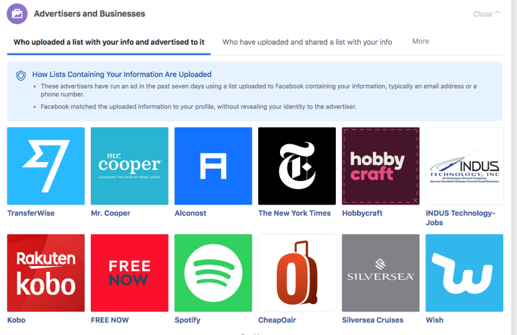Select the Alconost logo tile
The height and width of the screenshot is (335, 517).
point(213,166)
